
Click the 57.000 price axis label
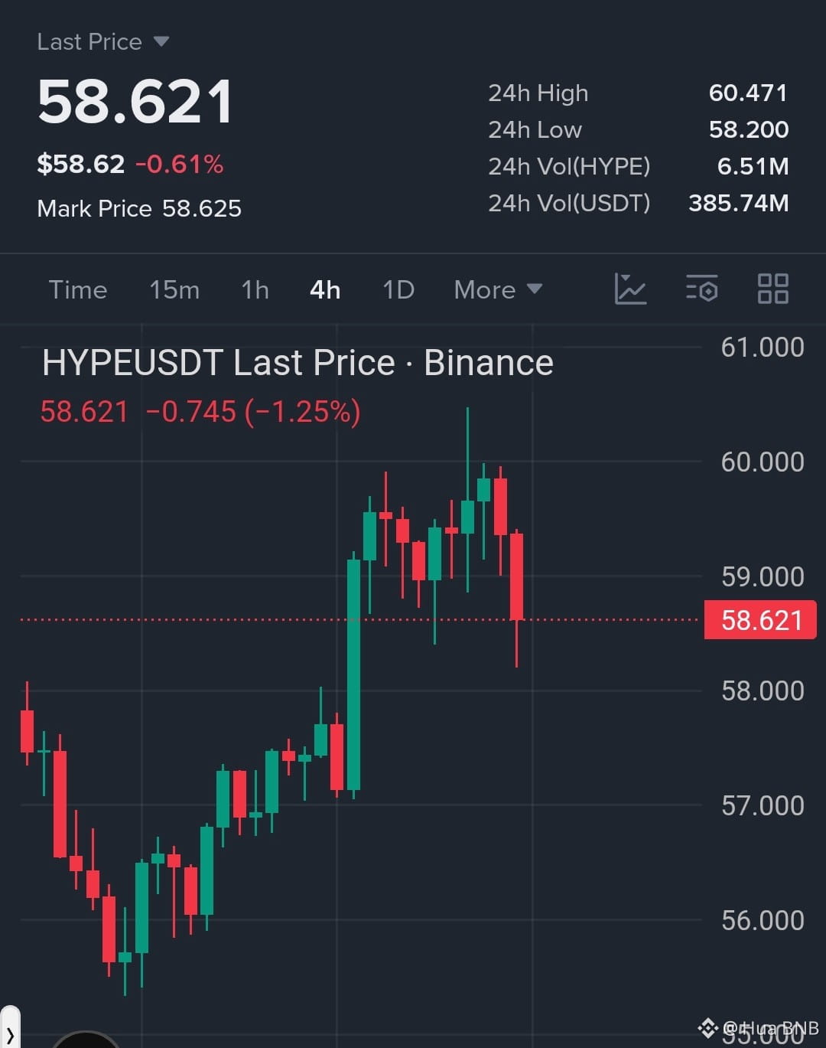(763, 806)
